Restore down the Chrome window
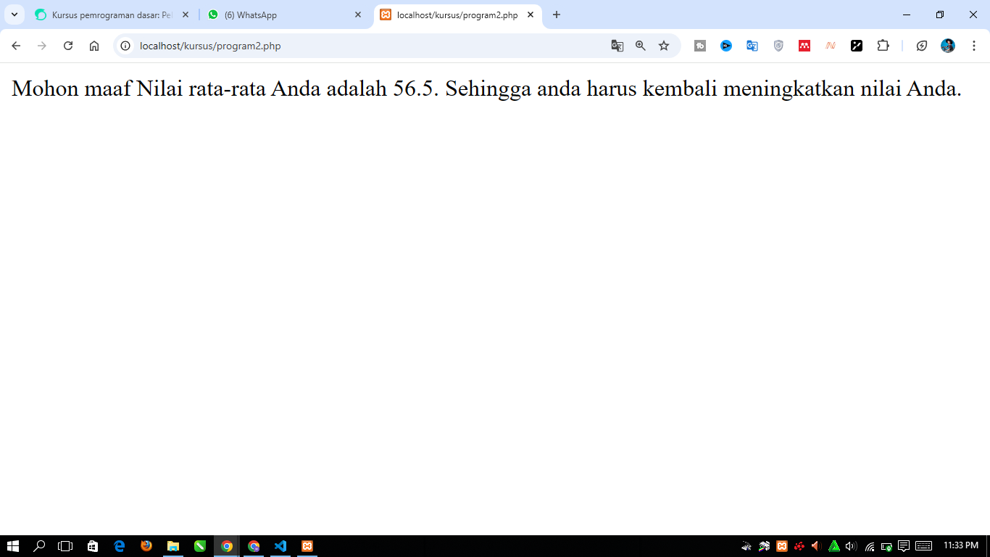Image resolution: width=990 pixels, height=557 pixels. (x=940, y=15)
